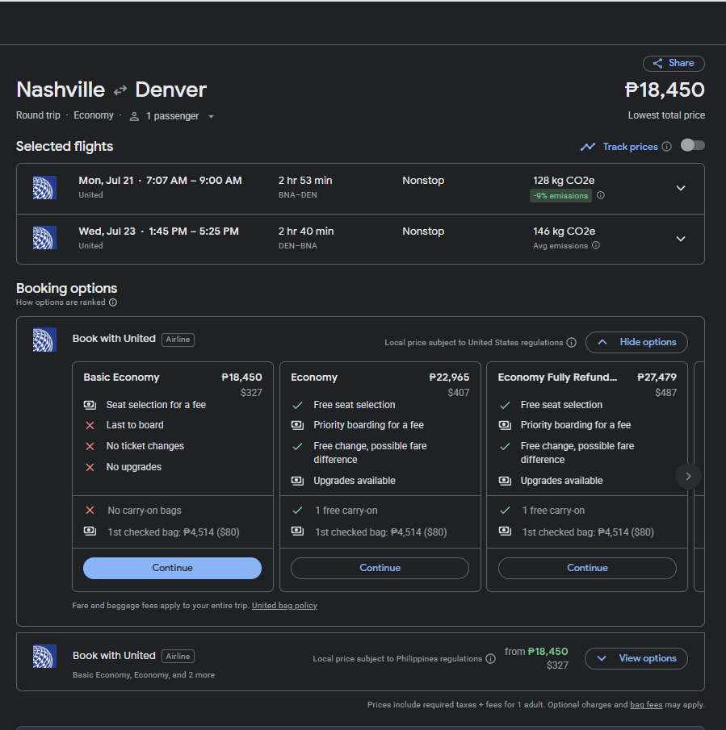The image size is (726, 730).
Task: Click the 146 kg CO2e value
Action: click(564, 232)
